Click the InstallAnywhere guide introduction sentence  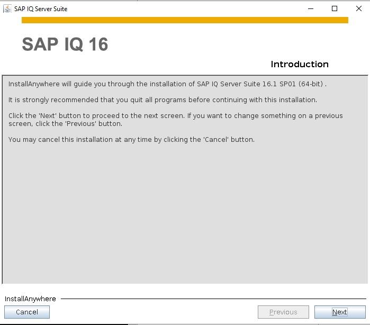coord(168,84)
